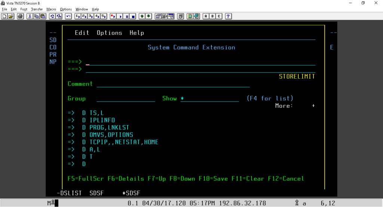Select the D T command entry
The image size is (383, 207).
(88, 157)
